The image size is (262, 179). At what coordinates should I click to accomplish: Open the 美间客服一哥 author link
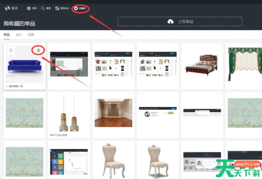tap(16, 86)
